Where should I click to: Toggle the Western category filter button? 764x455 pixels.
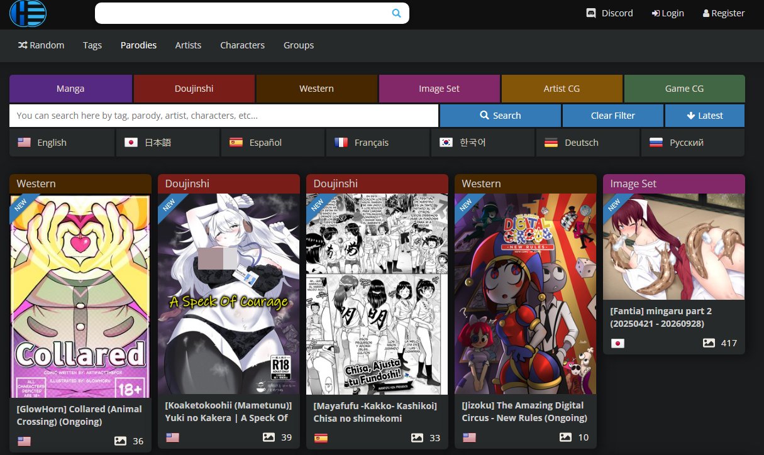tap(316, 89)
